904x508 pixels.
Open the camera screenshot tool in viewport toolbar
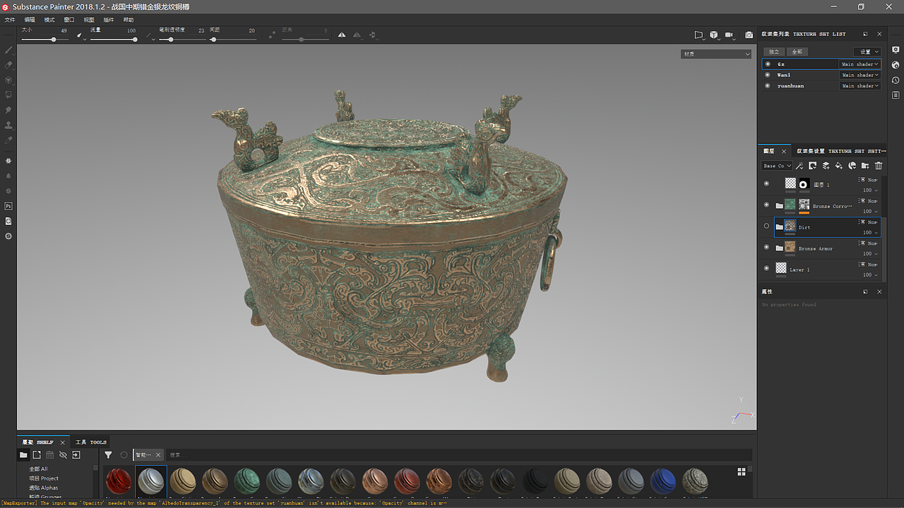(749, 35)
